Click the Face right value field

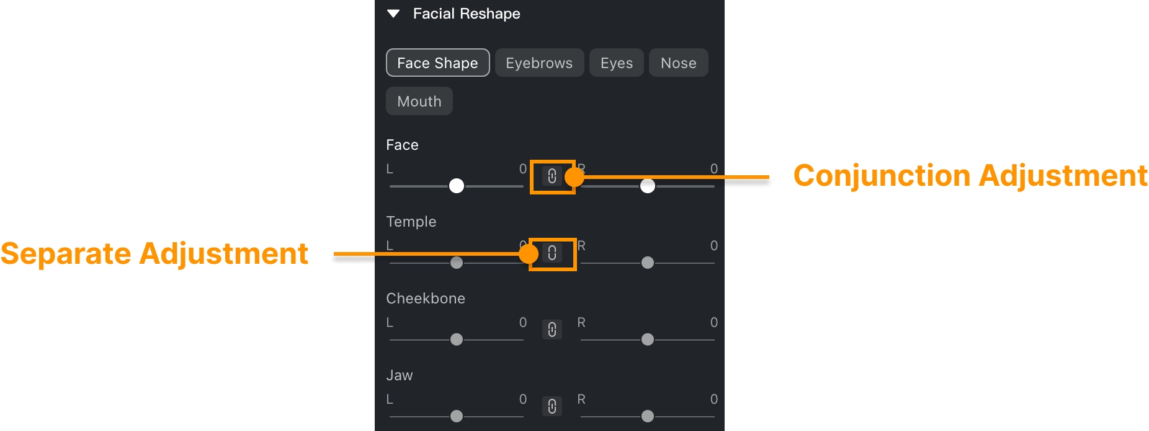tap(713, 169)
